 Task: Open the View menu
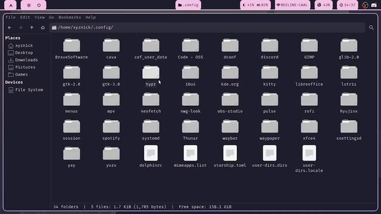39,17
